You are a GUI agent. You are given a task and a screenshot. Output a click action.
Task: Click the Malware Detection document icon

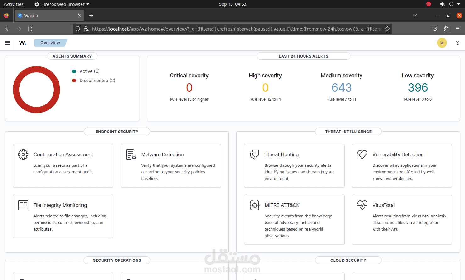[x=131, y=154]
